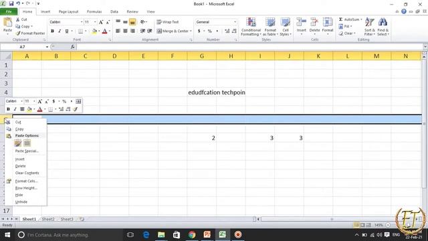Toggle Bold in the ribbon Font group
Image resolution: width=428 pixels, height=241 pixels.
tap(52, 31)
